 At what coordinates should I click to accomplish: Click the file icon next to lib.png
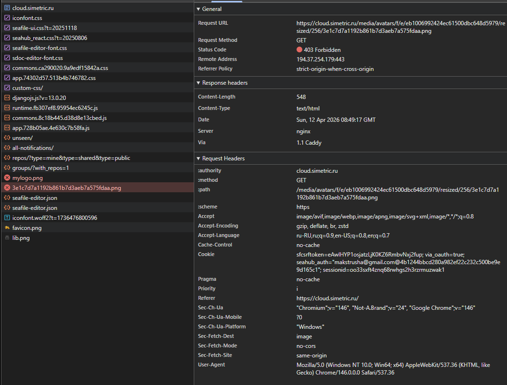tap(7, 238)
